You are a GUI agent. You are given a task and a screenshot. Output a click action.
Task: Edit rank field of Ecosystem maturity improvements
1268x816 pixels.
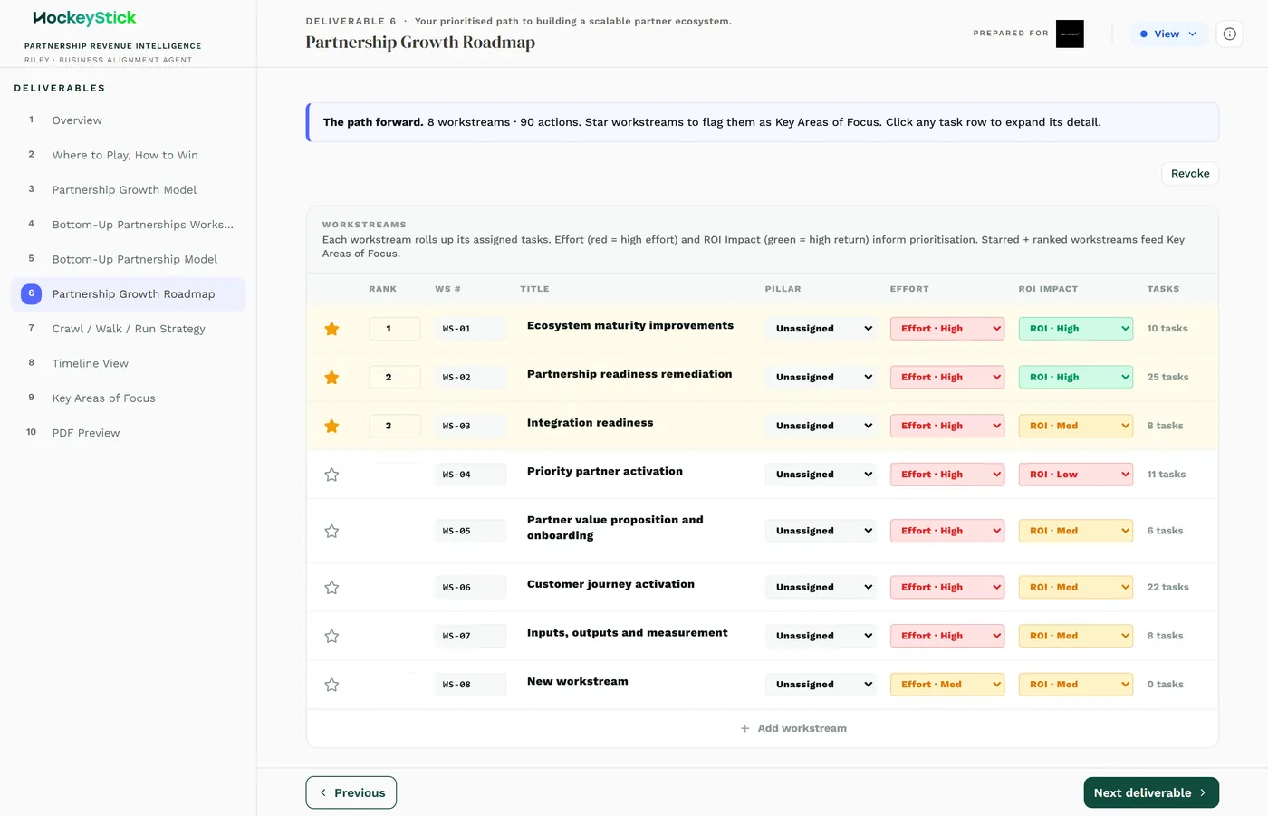(395, 329)
